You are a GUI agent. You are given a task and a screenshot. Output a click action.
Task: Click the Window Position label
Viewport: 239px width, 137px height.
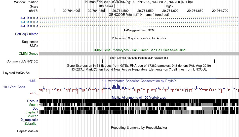tap(26, 2)
